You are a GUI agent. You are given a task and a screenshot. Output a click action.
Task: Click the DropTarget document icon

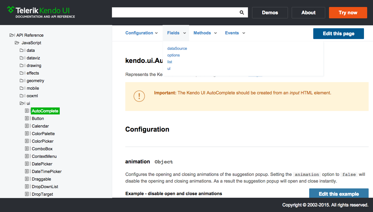[27, 194]
